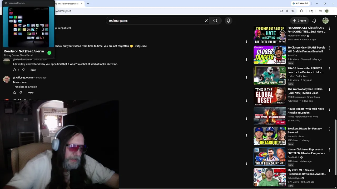Screen dimensions: 337x189
Task: Open a new browser tab
Action: [x=88, y=4]
